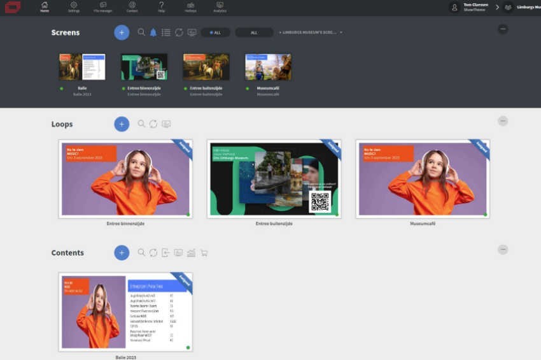Add new content with plus button
Viewport: 541px width, 360px height.
pos(122,252)
